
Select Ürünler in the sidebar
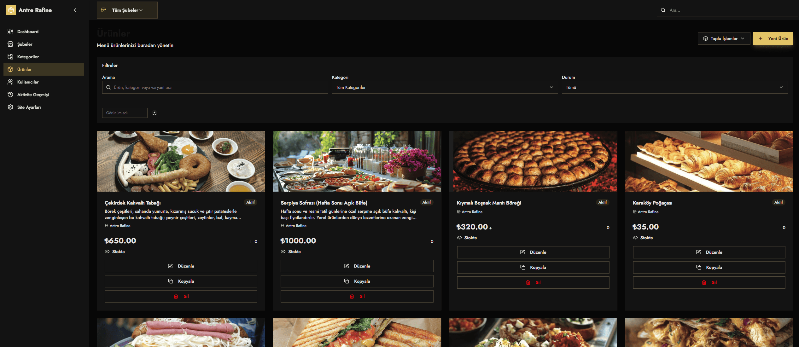pos(44,69)
